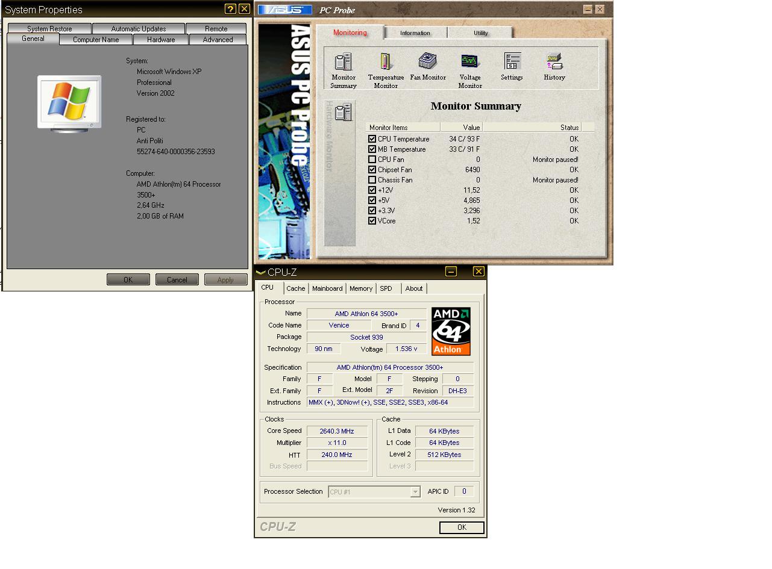Click the '2,00 GB of RAM' text
The image size is (772, 569).
[160, 216]
